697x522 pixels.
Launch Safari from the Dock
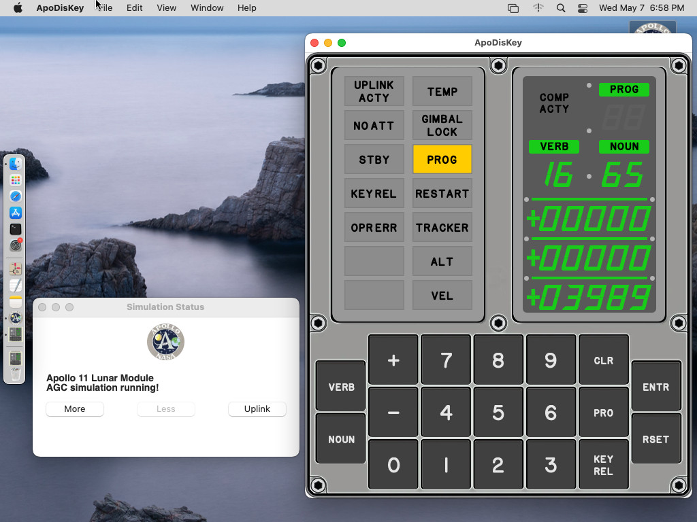tap(16, 196)
